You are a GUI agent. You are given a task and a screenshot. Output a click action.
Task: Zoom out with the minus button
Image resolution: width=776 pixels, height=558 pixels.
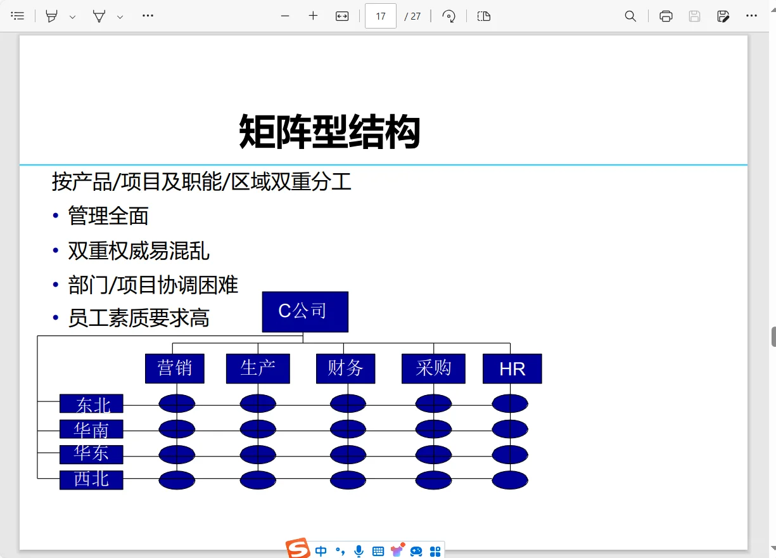[285, 16]
